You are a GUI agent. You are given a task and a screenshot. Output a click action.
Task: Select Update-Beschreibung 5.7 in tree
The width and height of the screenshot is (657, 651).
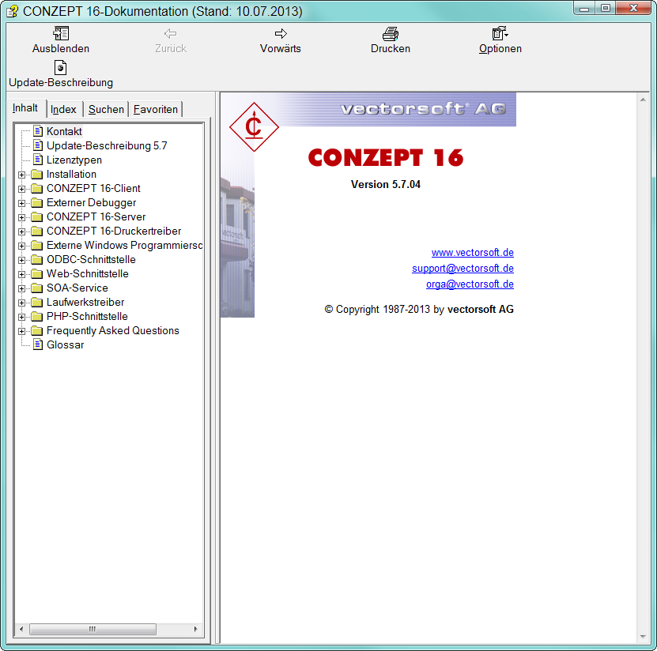click(107, 145)
